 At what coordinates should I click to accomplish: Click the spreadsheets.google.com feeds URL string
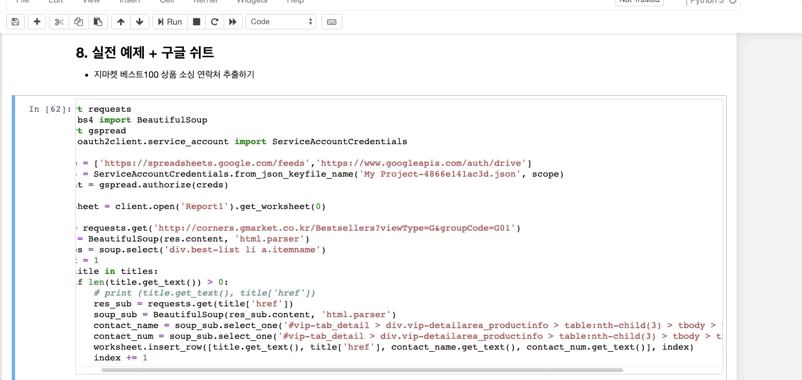coord(205,163)
